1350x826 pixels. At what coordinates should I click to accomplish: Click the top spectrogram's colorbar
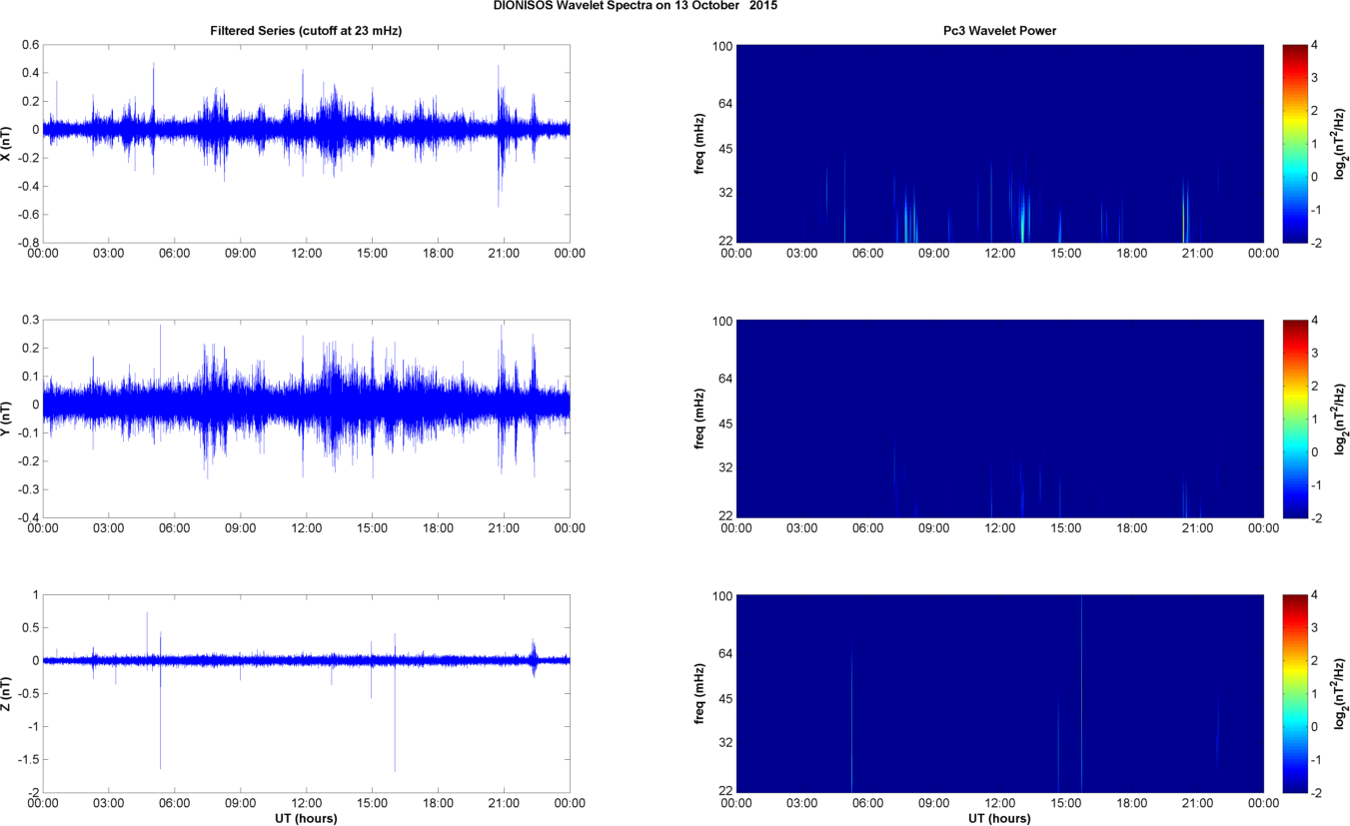1293,143
